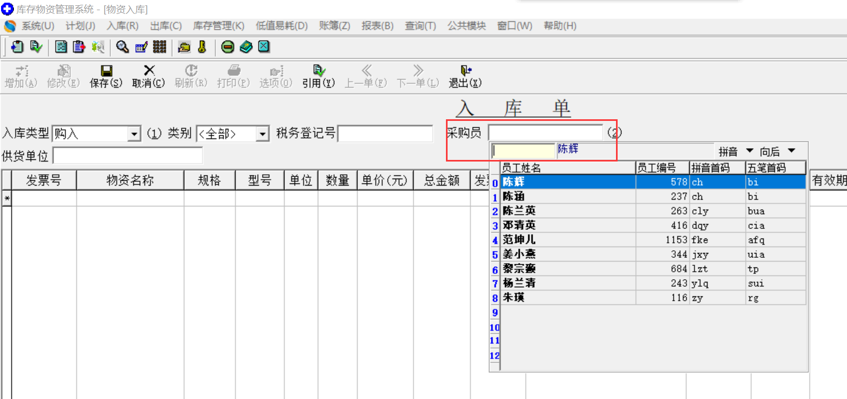The width and height of the screenshot is (847, 399).
Task: Select employee 陈辉 in row 0
Action: [x=652, y=182]
